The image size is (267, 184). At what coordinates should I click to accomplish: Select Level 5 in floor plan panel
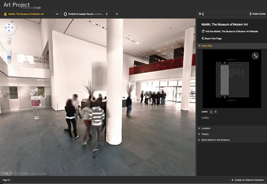pos(215,112)
